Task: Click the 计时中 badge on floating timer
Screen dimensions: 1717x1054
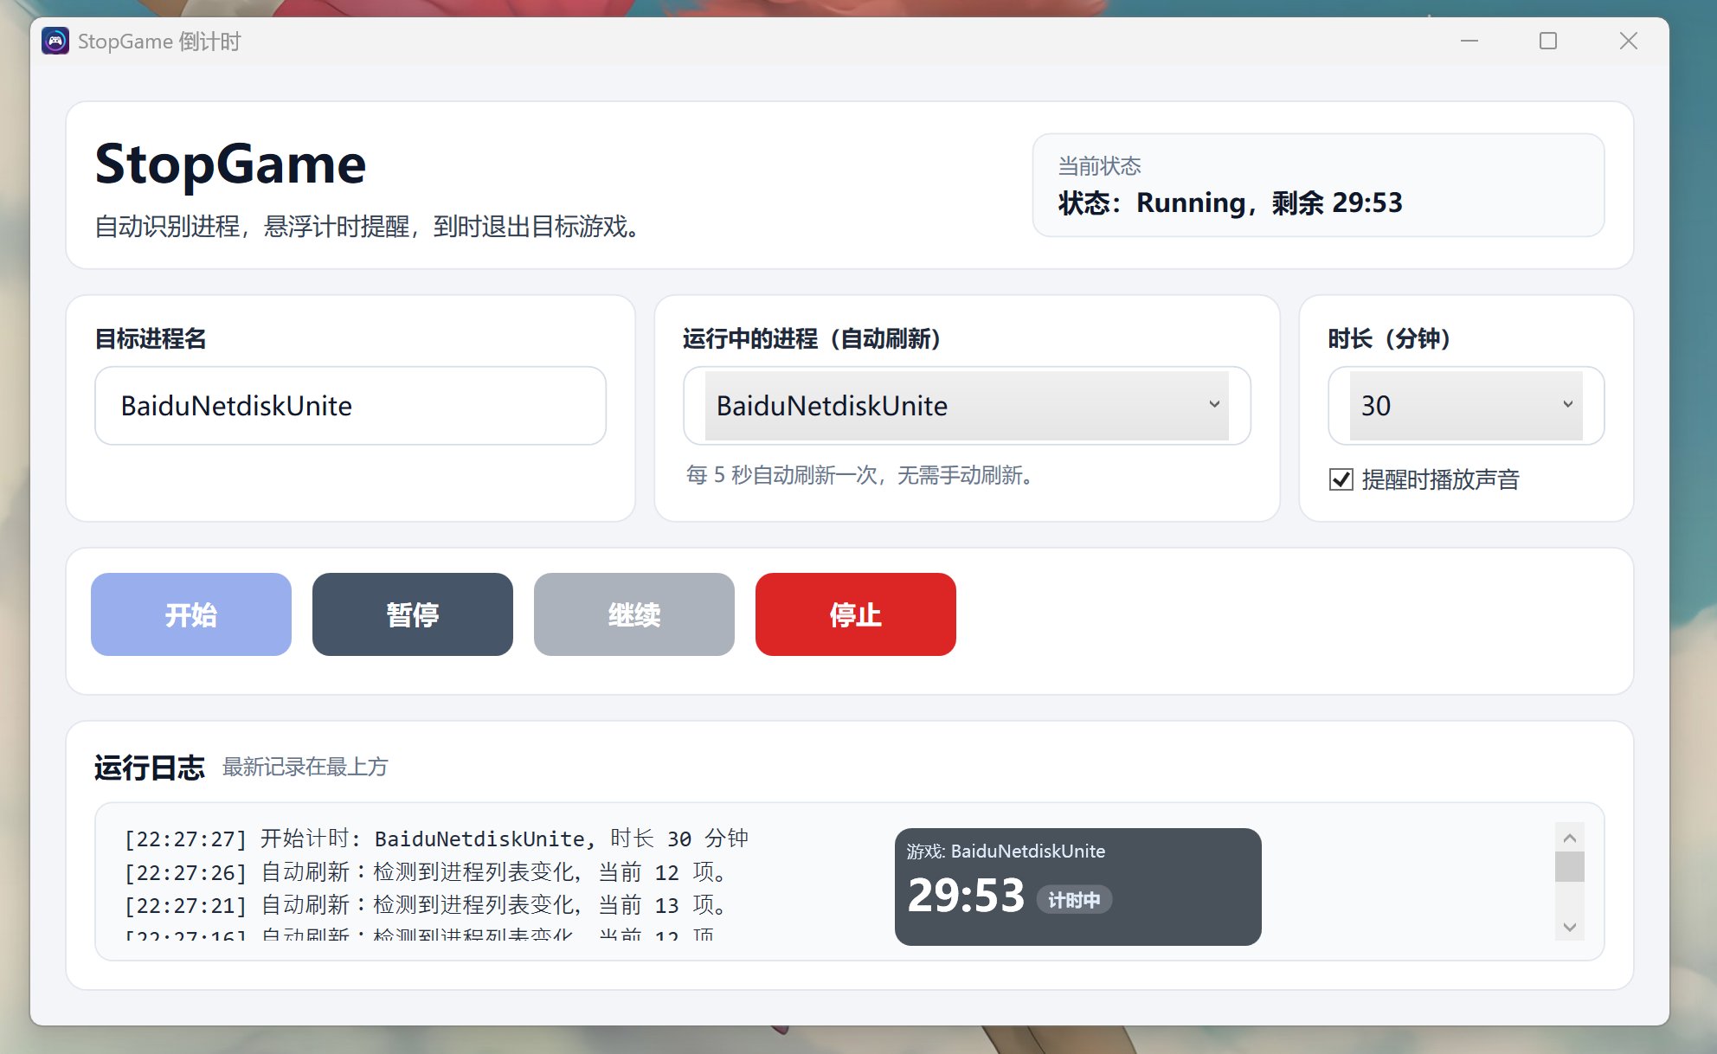Action: [x=1074, y=900]
